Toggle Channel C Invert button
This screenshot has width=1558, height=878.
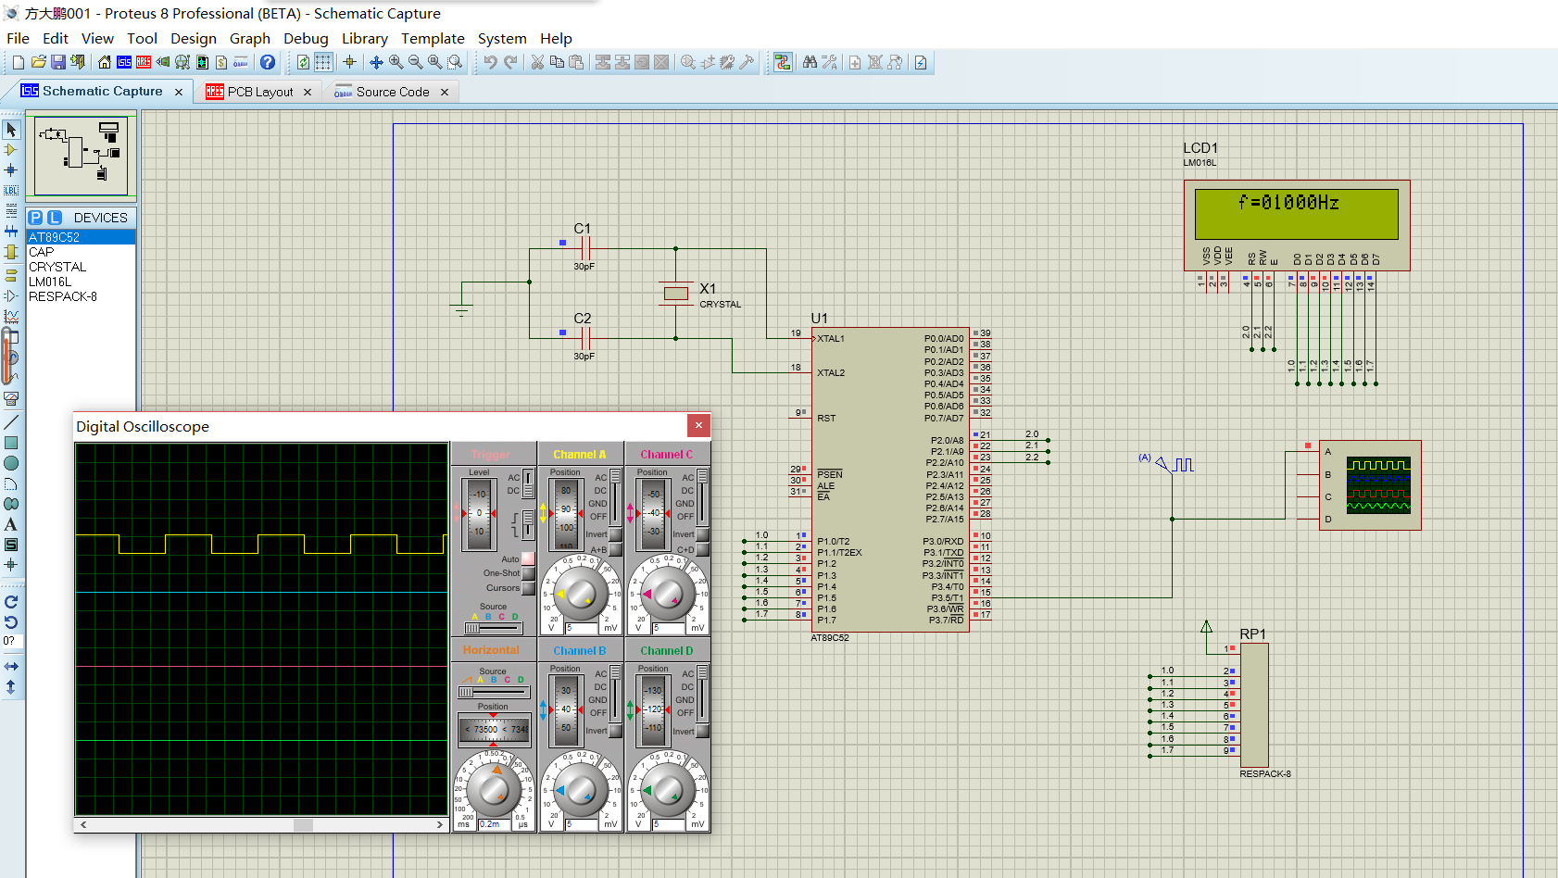click(702, 534)
